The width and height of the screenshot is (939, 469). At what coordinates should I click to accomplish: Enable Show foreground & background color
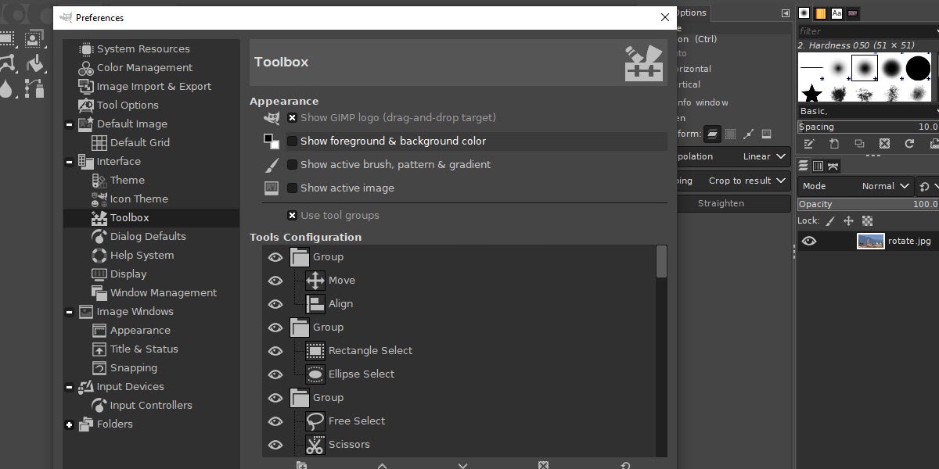(292, 141)
